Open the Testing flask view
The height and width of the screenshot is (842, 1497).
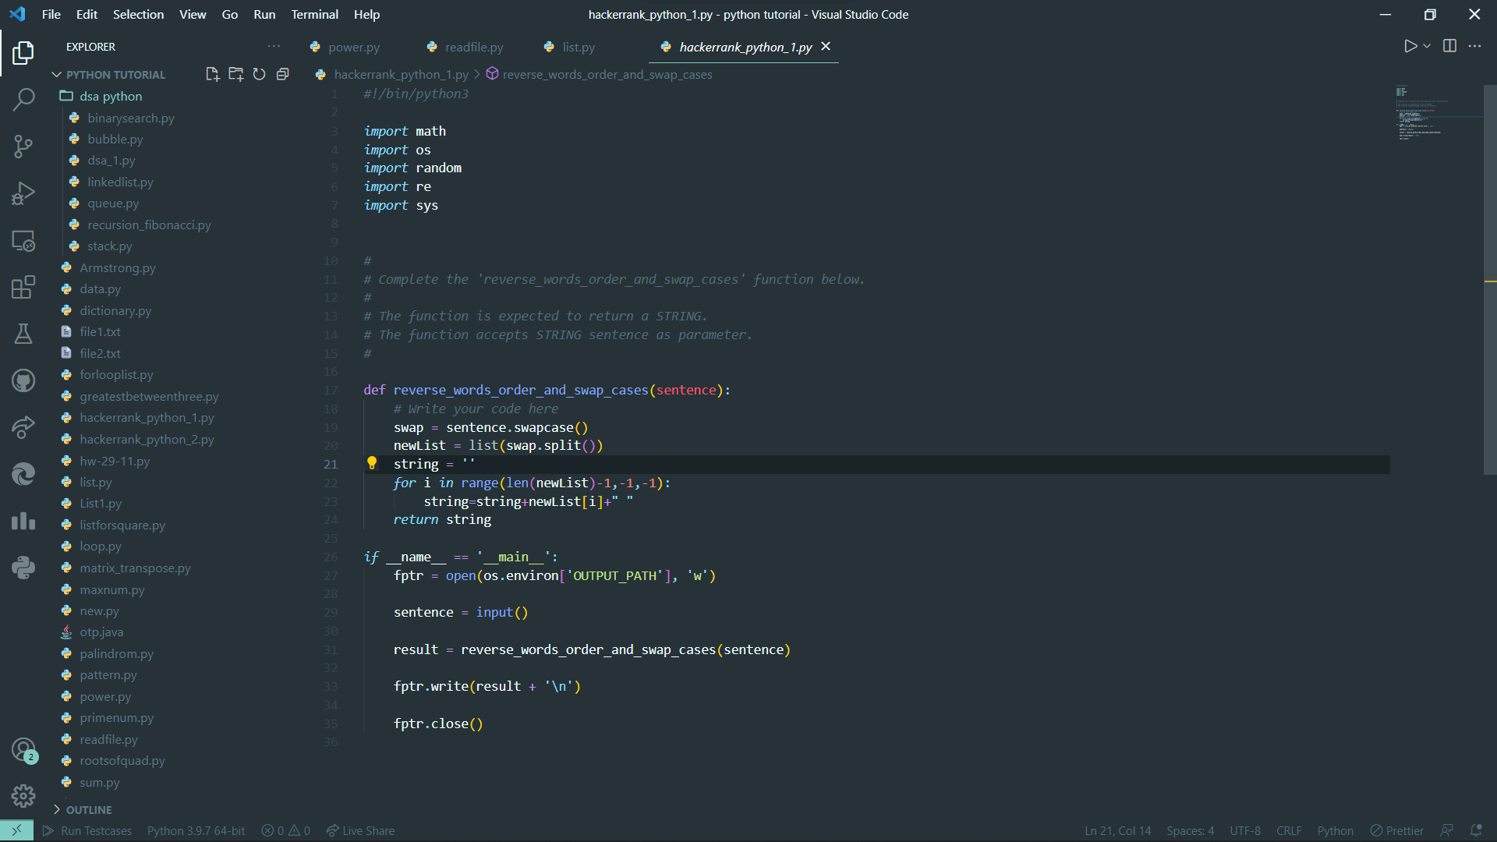pos(23,334)
